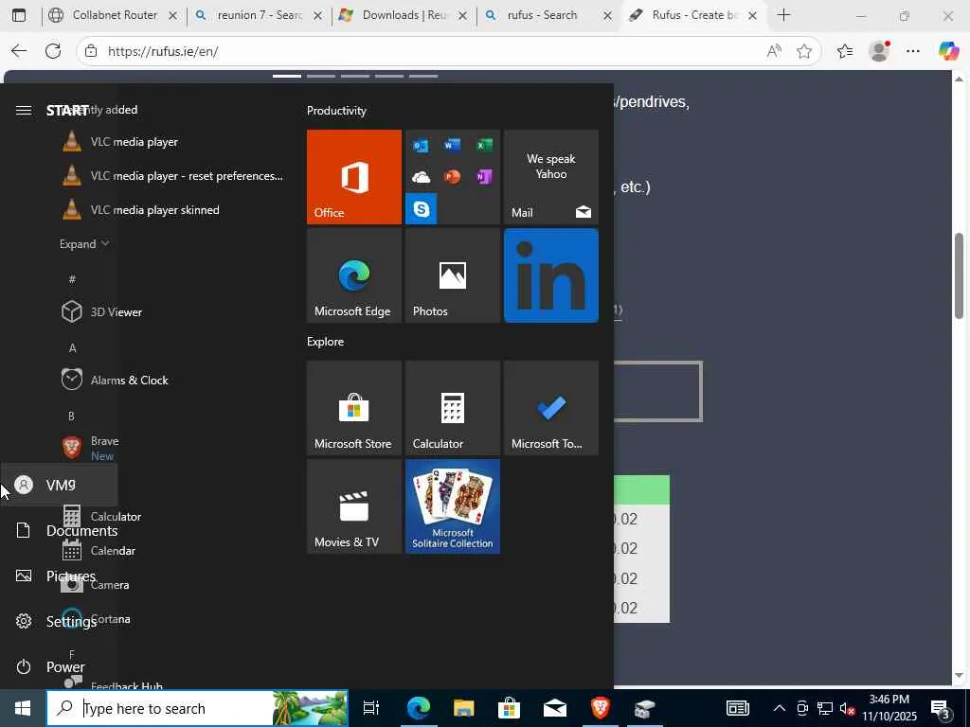Open Task View on the taskbar

click(x=370, y=708)
